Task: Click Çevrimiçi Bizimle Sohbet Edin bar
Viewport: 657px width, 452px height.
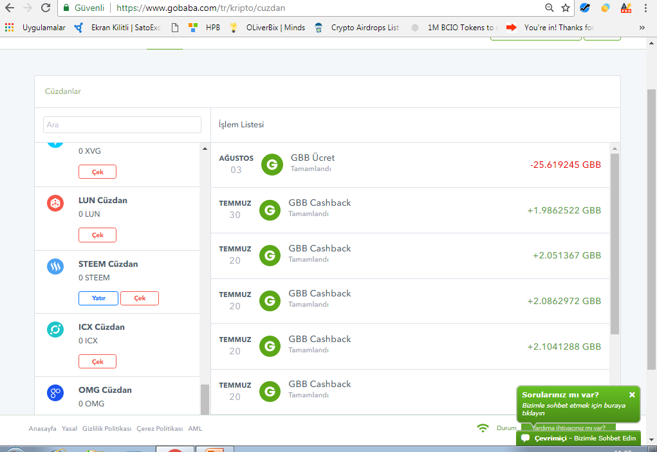Action: click(x=578, y=438)
